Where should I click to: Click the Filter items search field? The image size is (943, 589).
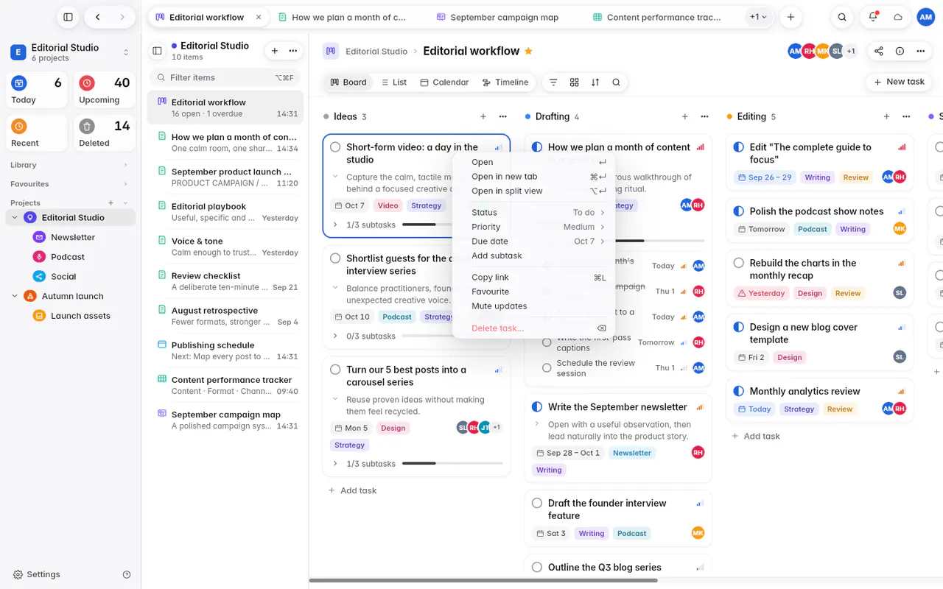coord(225,77)
